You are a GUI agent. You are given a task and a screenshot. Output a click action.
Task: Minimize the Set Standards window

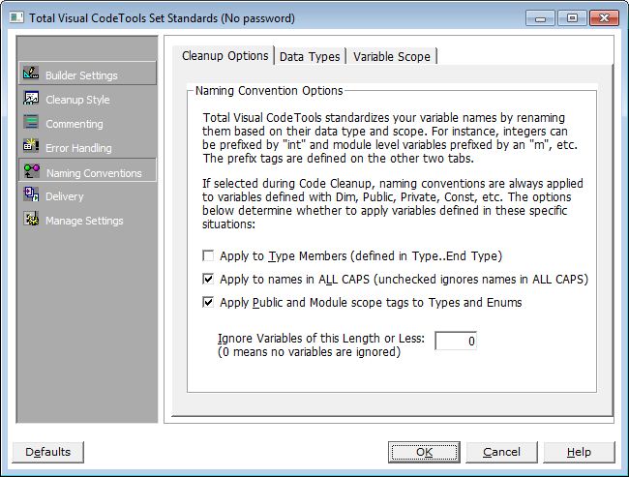point(540,18)
